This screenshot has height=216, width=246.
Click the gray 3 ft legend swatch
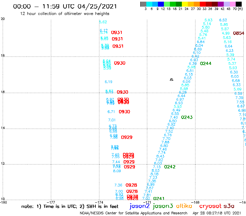point(143,4)
